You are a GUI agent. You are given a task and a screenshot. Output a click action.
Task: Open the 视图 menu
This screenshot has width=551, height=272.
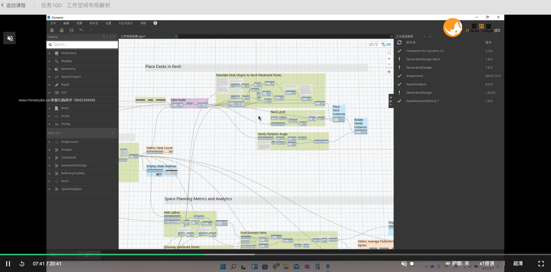79,23
